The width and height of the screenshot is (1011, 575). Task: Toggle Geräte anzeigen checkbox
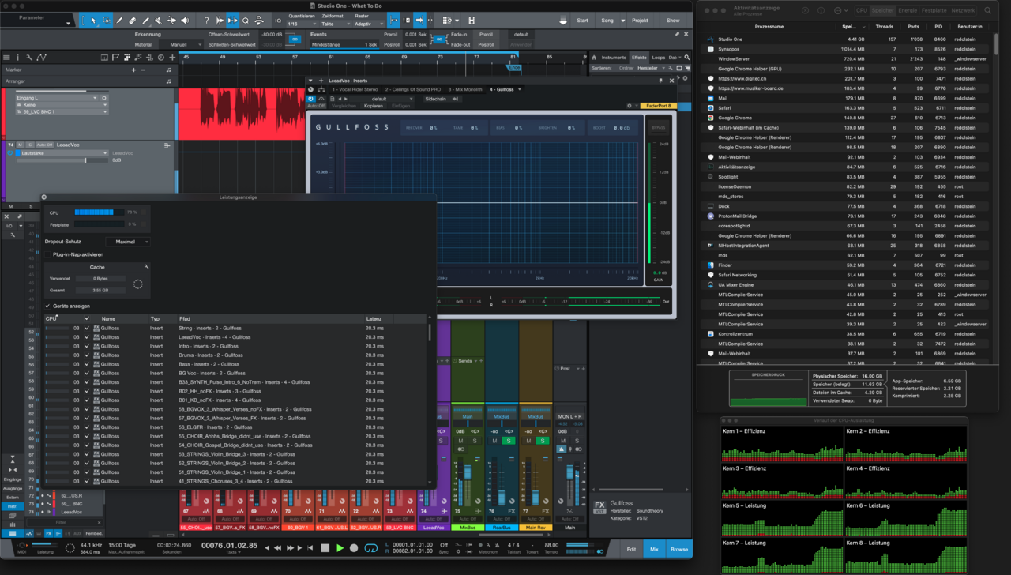tap(47, 306)
